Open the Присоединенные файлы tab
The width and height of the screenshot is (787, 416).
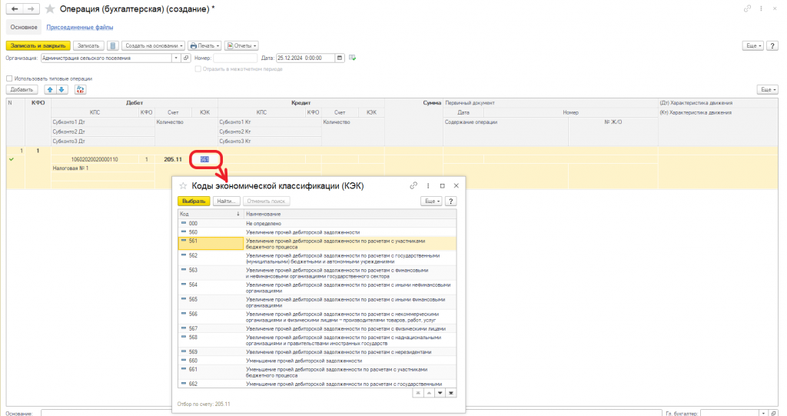coord(80,27)
